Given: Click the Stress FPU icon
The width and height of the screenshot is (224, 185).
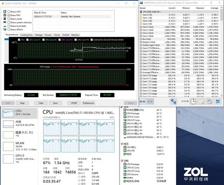Looking at the screenshot, I should 5,15.
